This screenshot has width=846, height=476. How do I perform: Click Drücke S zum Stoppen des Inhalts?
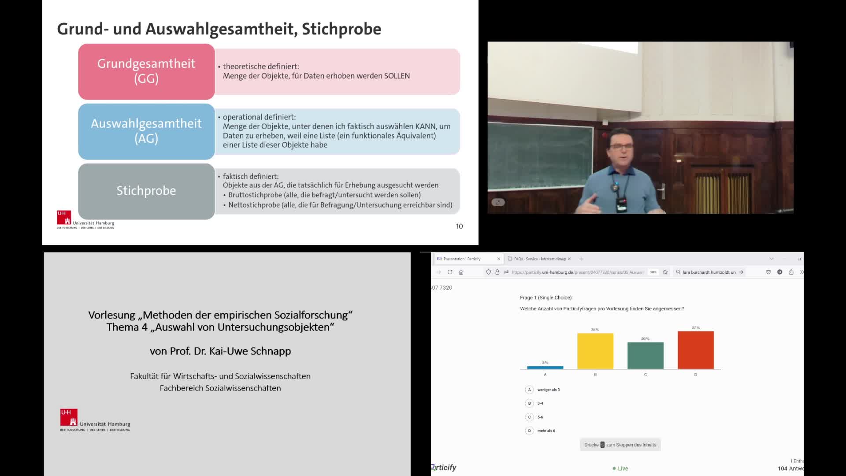pos(620,445)
